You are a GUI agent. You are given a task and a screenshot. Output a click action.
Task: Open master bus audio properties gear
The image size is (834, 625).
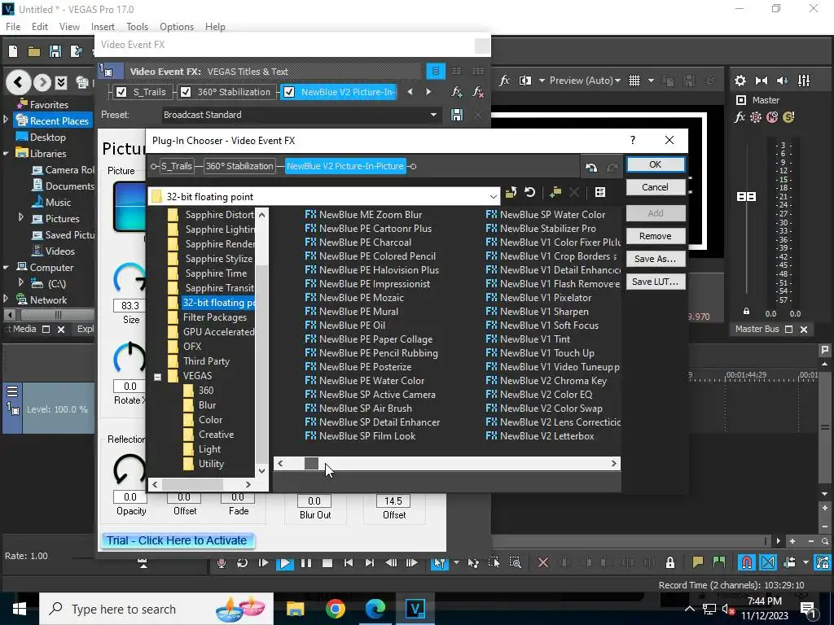(740, 81)
